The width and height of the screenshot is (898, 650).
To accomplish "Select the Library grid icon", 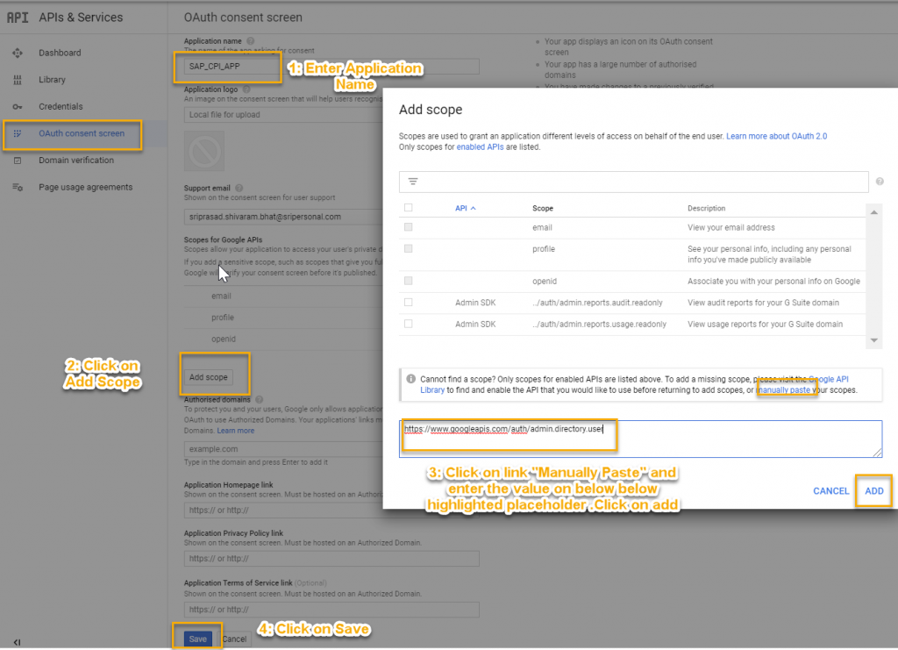I will [x=18, y=80].
